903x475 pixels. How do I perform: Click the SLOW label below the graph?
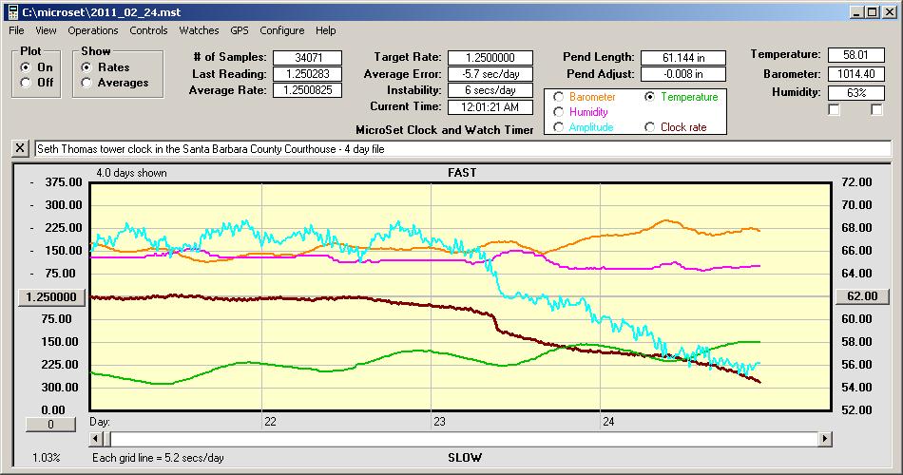[465, 458]
